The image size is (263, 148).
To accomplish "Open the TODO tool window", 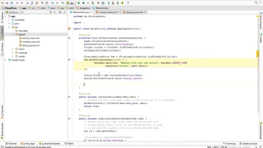I will [69, 143].
